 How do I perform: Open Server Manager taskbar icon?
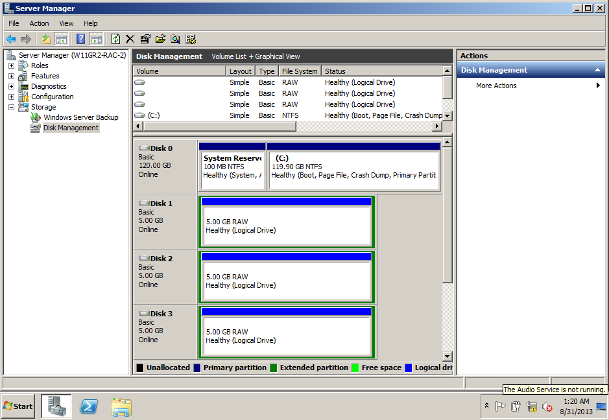(56, 406)
